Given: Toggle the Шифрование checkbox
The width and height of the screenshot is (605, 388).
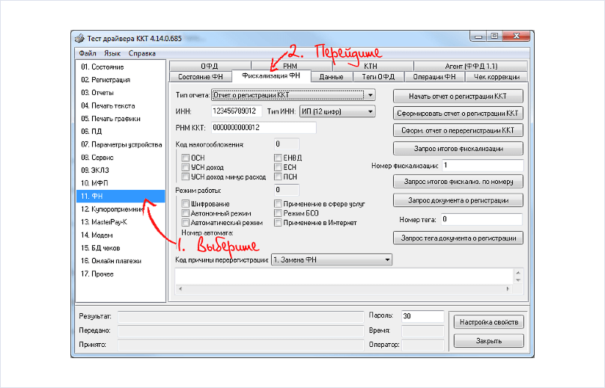Looking at the screenshot, I should coord(186,204).
